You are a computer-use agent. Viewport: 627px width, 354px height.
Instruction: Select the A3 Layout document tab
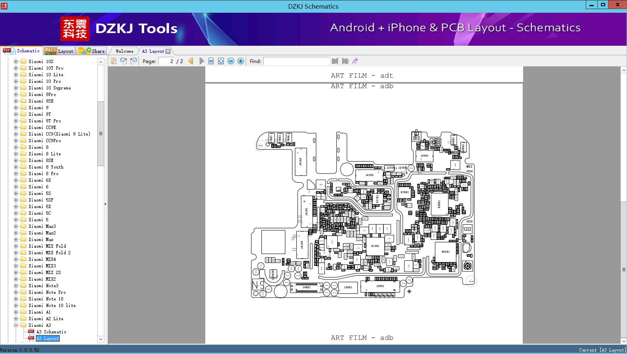pyautogui.click(x=153, y=51)
